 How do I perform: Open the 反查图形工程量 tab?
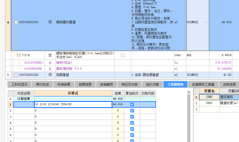tap(203, 84)
